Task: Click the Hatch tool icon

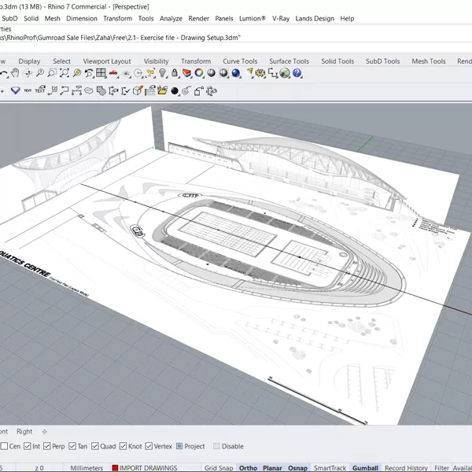Action: coord(101,90)
